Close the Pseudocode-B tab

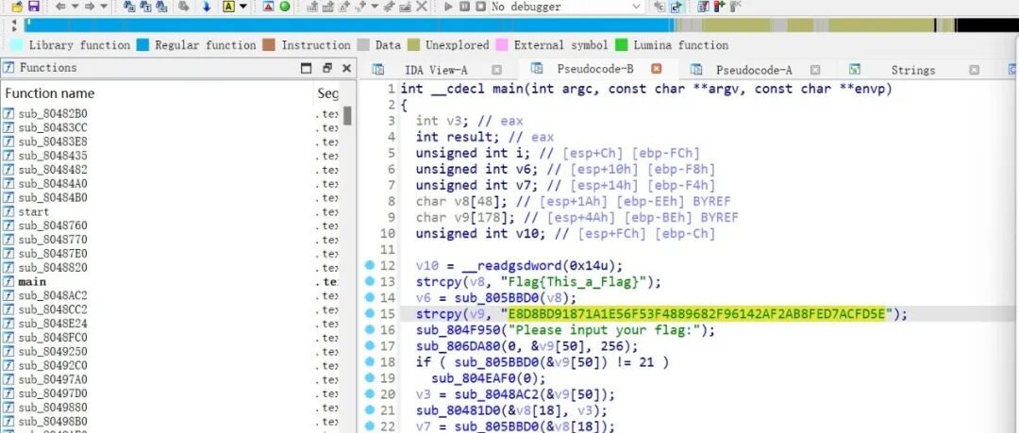pyautogui.click(x=657, y=69)
